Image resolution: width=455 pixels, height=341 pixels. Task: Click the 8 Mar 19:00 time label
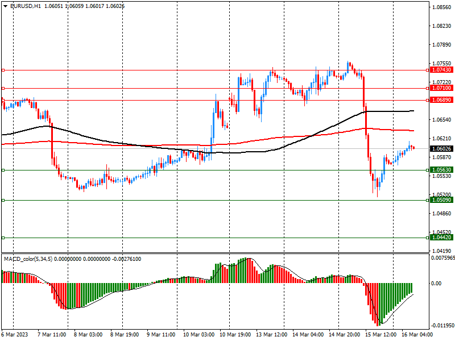pos(125,335)
